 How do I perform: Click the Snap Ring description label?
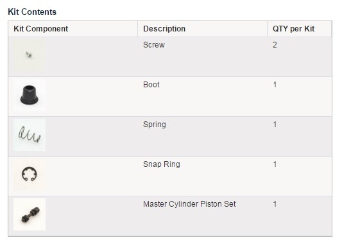(x=162, y=164)
